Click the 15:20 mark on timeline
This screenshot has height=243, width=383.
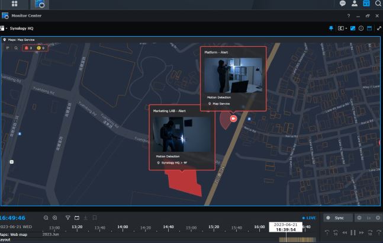pos(214,227)
